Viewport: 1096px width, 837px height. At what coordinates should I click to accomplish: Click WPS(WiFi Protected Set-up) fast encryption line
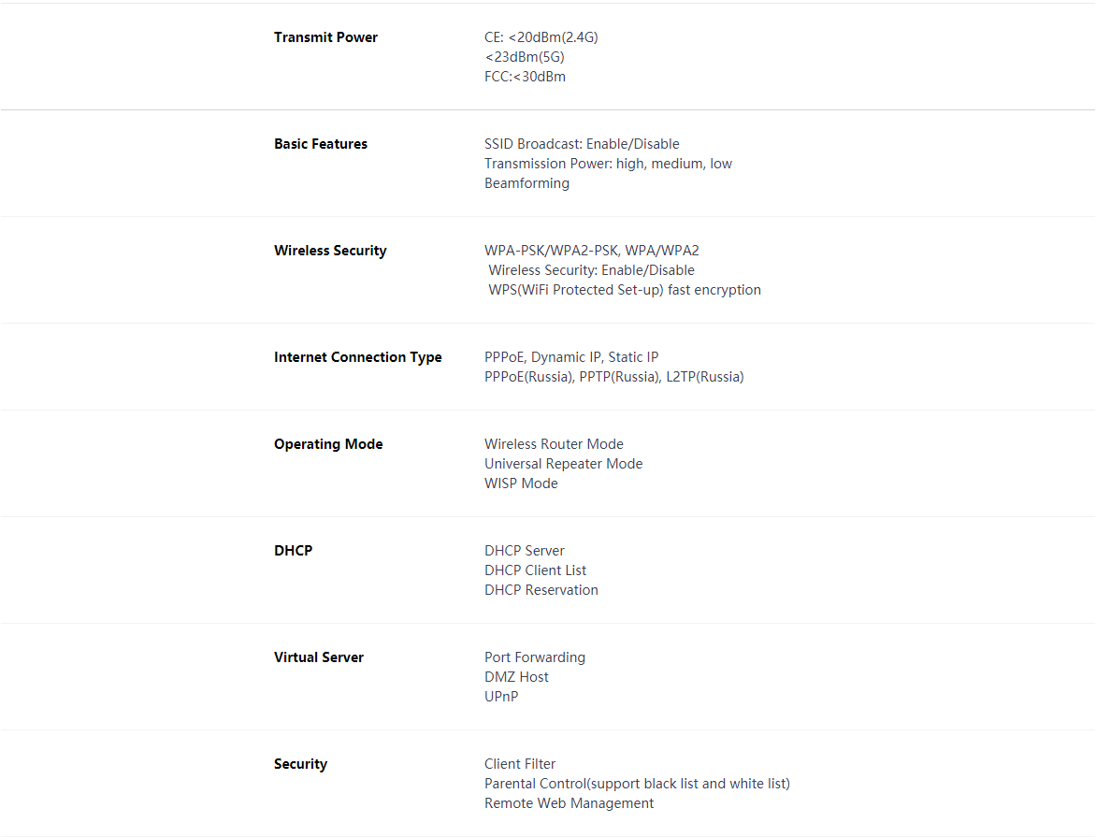[x=625, y=290]
